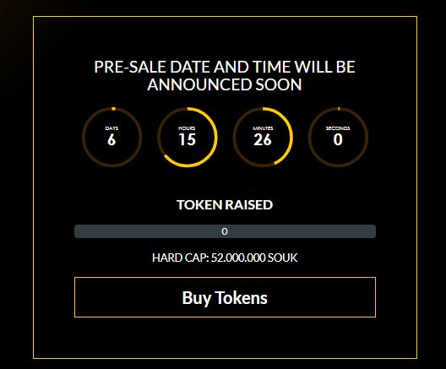Click the Days countdown circle
446x369 pixels.
pos(111,138)
